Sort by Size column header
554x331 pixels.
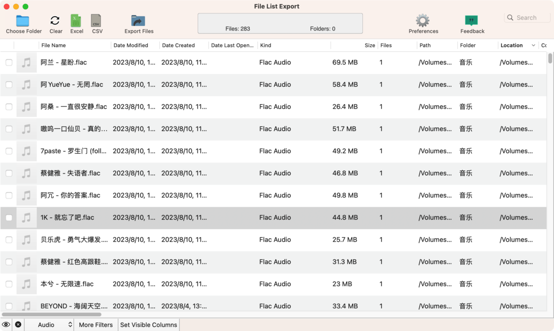point(370,45)
